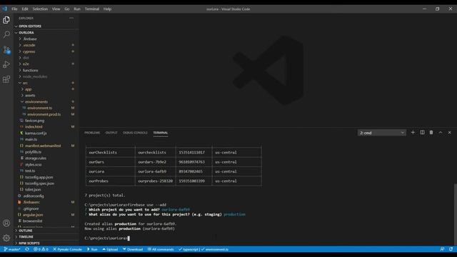Click typescript status entry
Image resolution: width=457 pixels, height=257 pixels.
(189, 249)
